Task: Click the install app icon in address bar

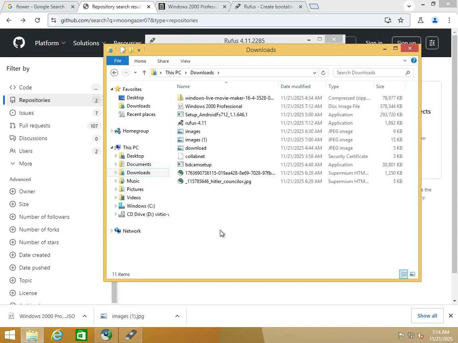Action: [x=388, y=20]
